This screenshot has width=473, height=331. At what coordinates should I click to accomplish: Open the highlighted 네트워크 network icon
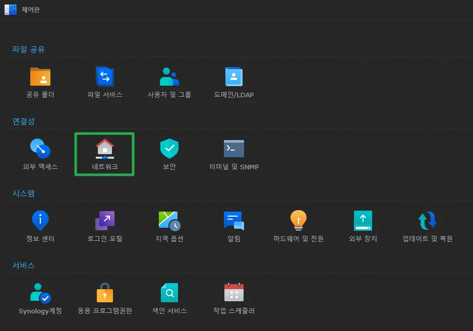click(x=105, y=149)
